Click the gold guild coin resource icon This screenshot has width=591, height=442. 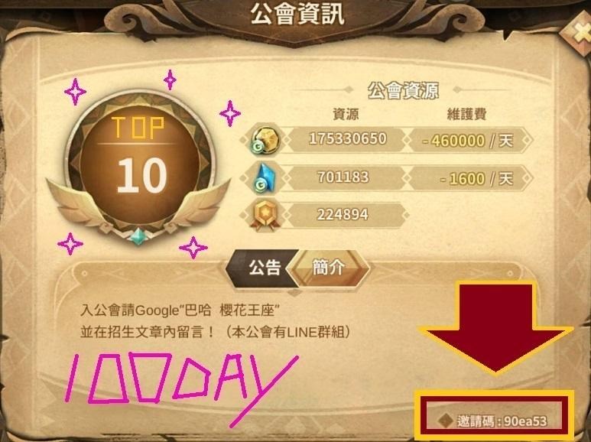pos(265,140)
